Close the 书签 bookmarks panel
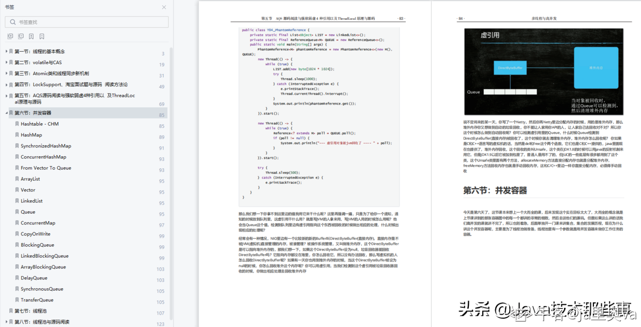This screenshot has height=327, width=641. (x=164, y=7)
